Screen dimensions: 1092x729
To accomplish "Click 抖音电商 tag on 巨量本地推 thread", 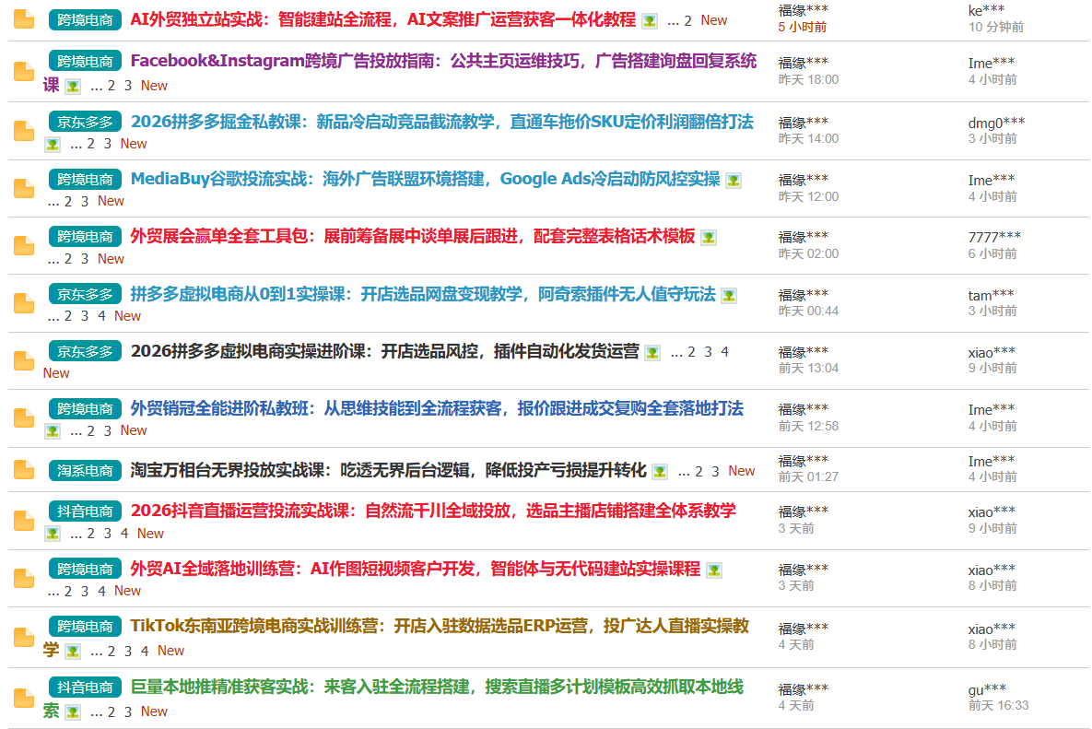I will pos(85,688).
